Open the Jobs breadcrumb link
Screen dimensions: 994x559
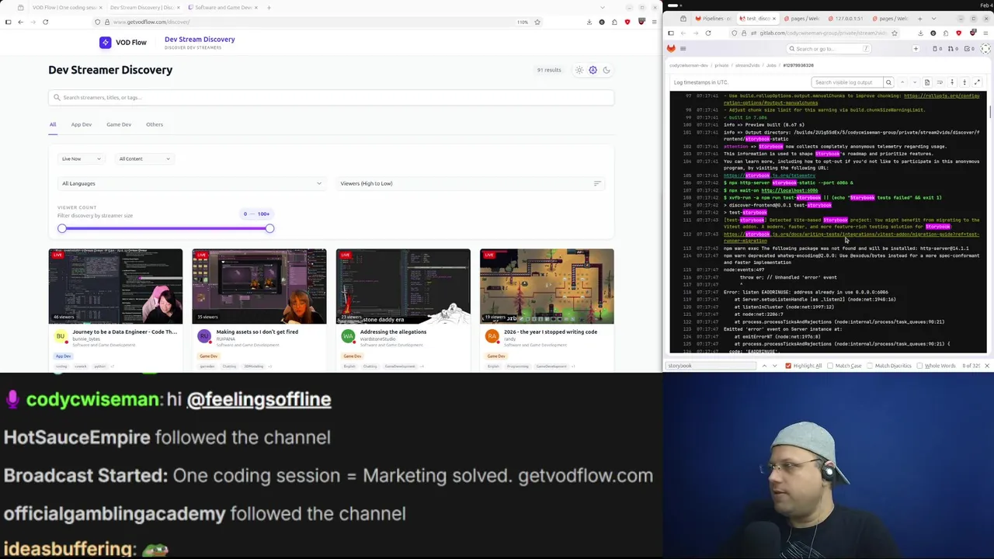(x=771, y=65)
